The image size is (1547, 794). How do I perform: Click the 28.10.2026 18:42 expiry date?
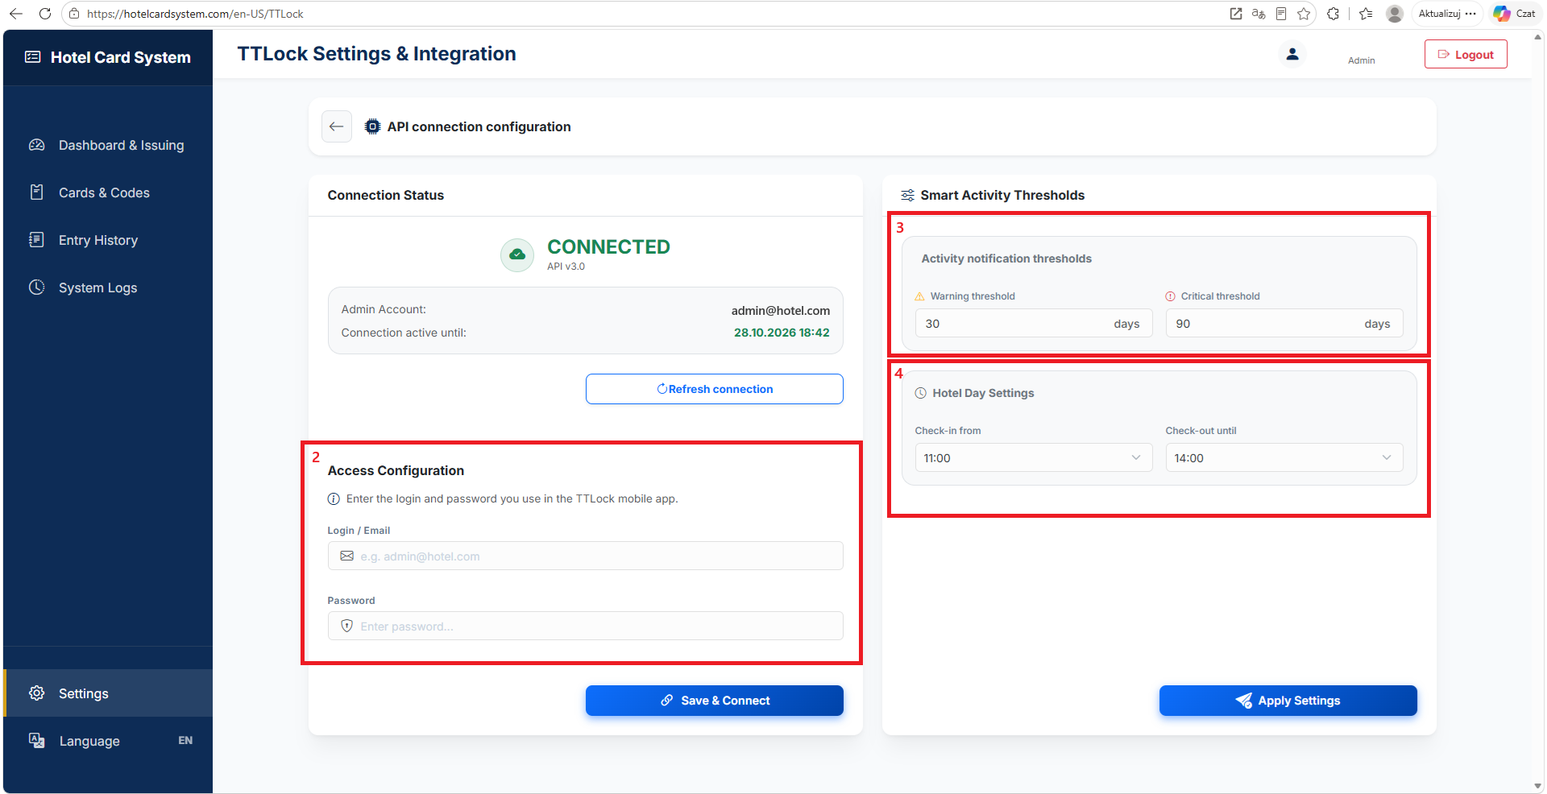tap(782, 333)
